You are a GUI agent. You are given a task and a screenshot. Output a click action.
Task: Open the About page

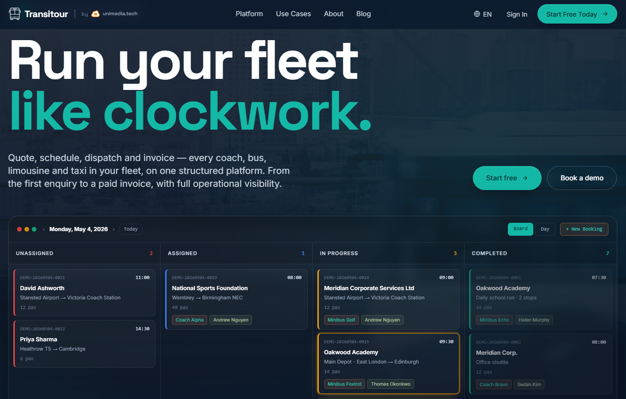pyautogui.click(x=334, y=14)
